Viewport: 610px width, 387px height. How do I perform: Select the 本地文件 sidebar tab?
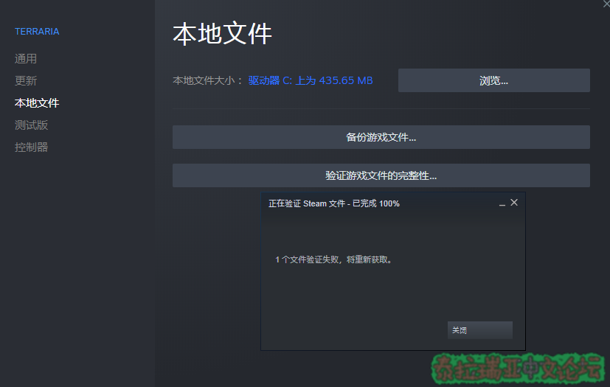click(x=37, y=103)
